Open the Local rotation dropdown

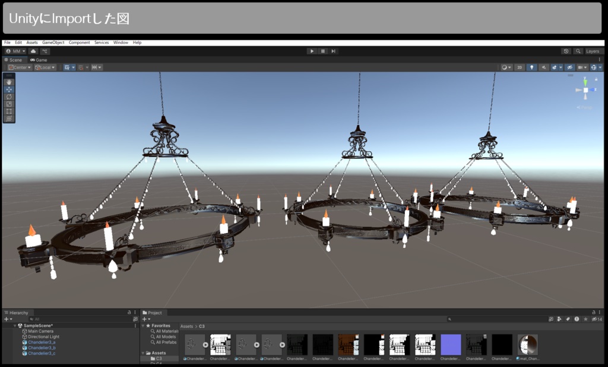[45, 68]
